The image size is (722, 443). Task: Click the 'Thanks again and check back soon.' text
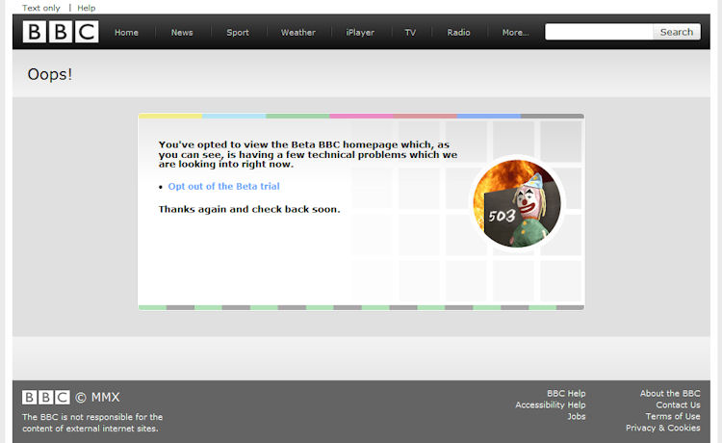click(x=249, y=209)
